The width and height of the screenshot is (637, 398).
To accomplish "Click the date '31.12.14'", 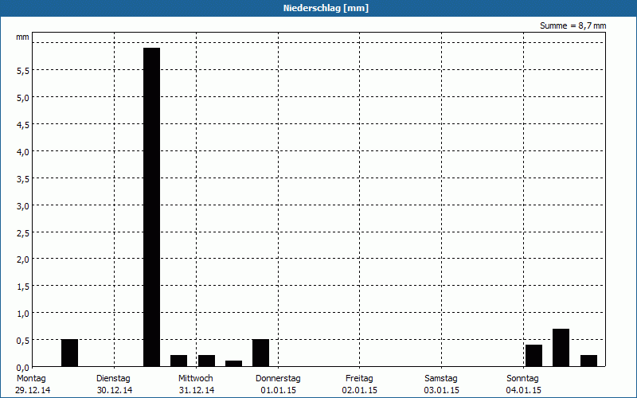I will coord(197,391).
